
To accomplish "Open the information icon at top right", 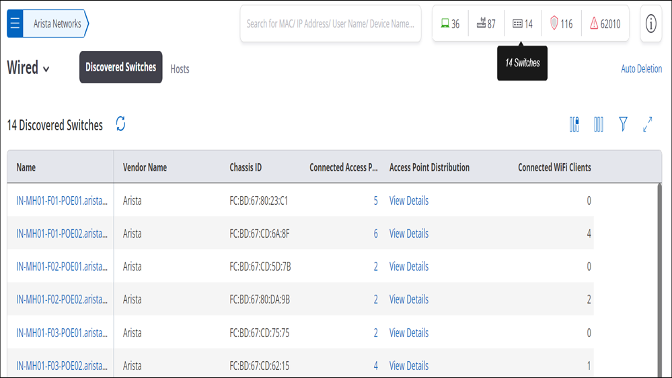I will click(650, 23).
